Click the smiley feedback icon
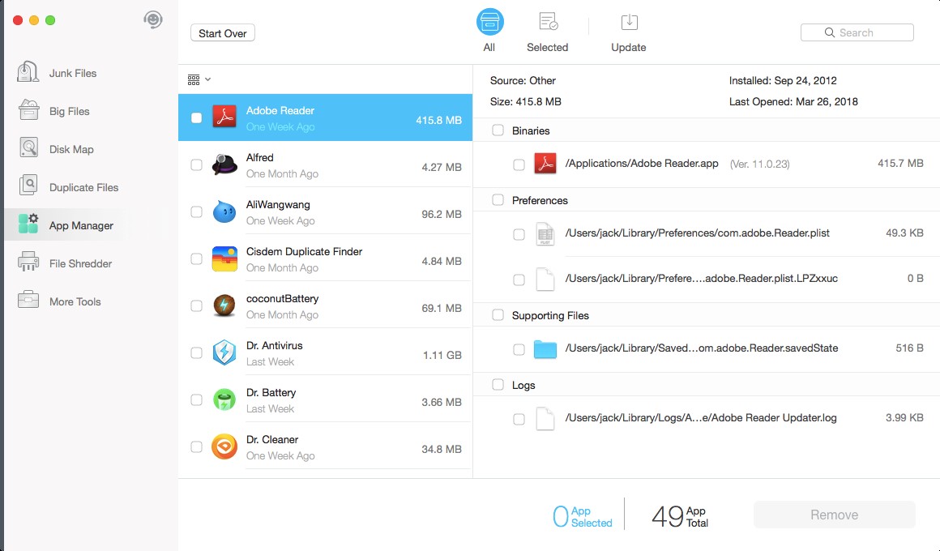Image resolution: width=940 pixels, height=551 pixels. point(152,20)
